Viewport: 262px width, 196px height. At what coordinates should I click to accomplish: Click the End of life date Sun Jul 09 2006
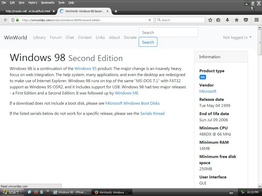click(214, 120)
